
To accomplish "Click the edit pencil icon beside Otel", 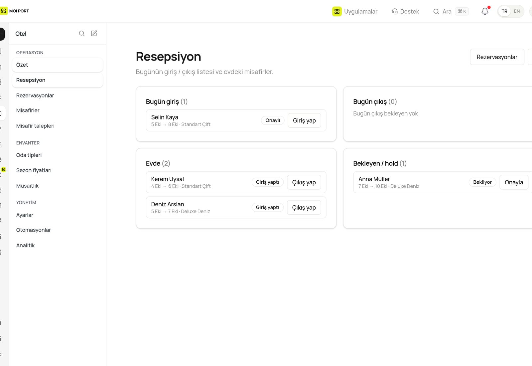I will (94, 33).
